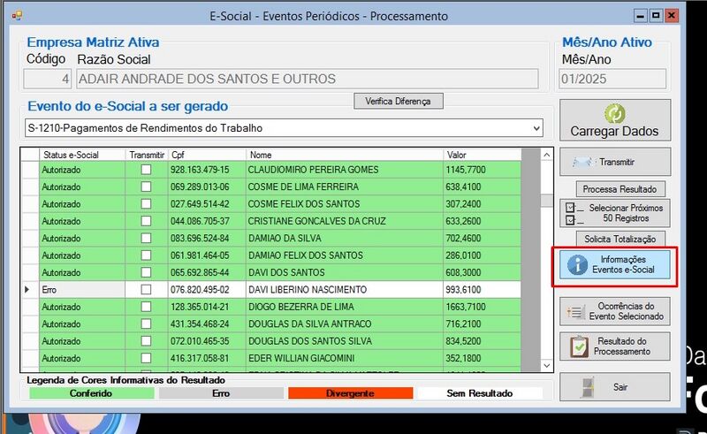Click the Solicita Totalização button

click(620, 240)
